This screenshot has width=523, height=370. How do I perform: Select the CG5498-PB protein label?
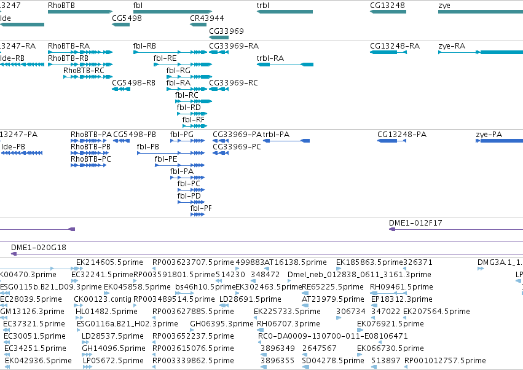click(135, 135)
